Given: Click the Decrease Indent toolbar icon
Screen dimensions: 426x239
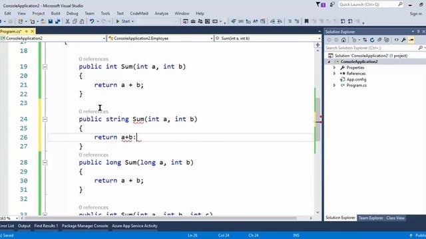Looking at the screenshot, I should [x=272, y=21].
